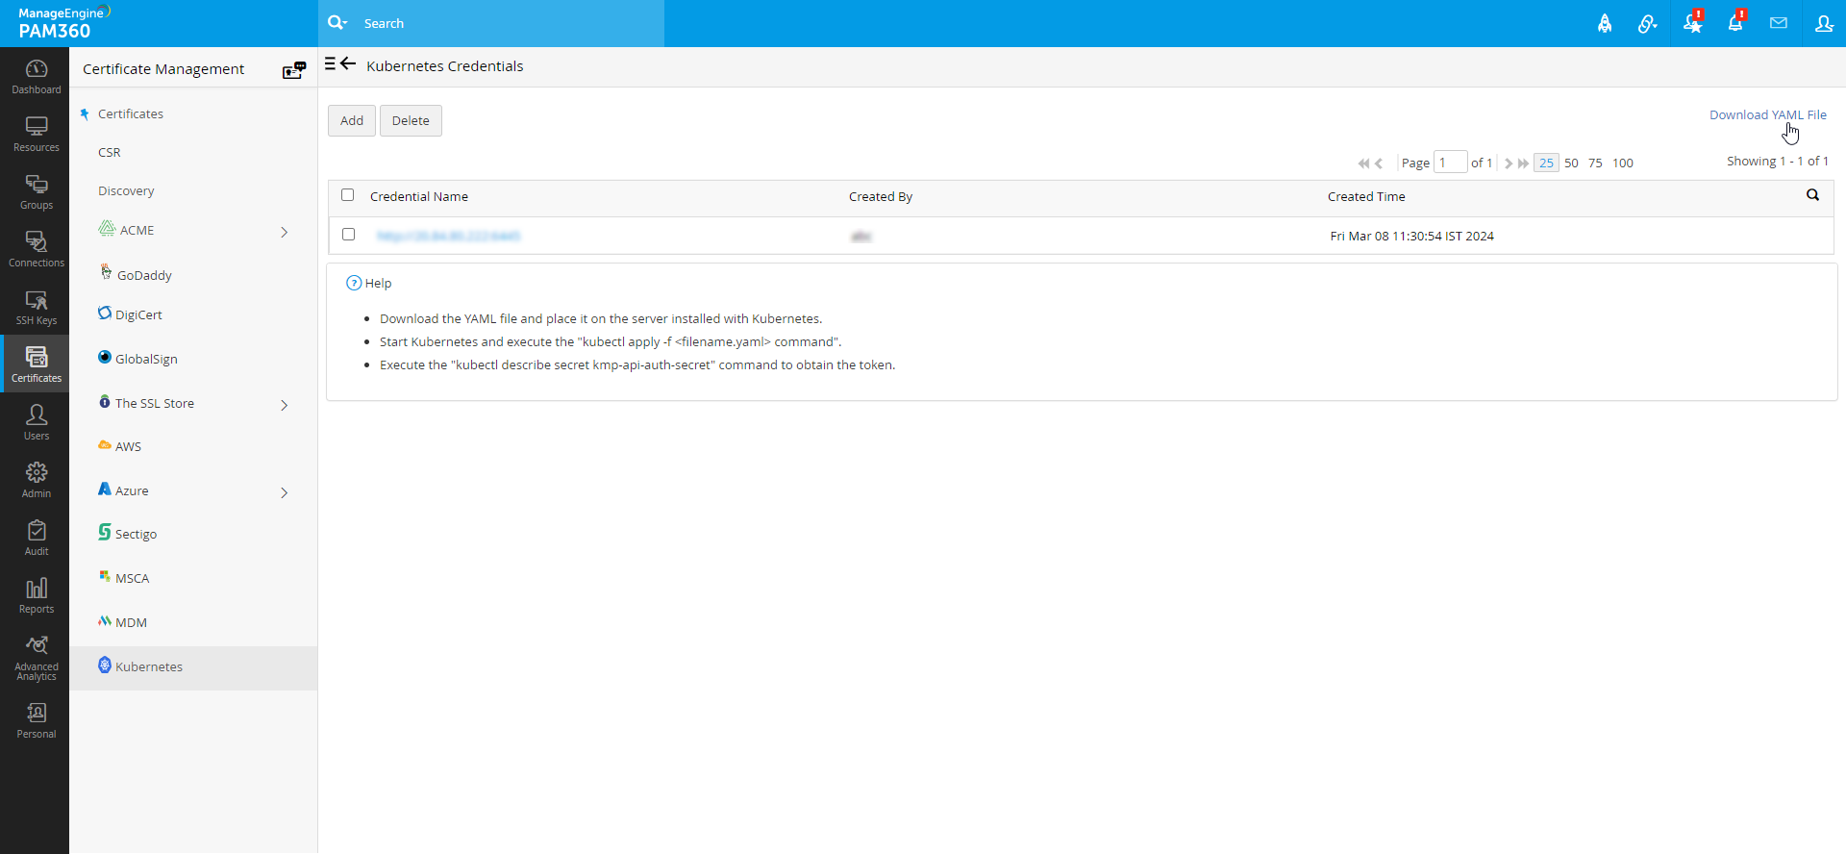This screenshot has width=1846, height=854.
Task: Click the table column search icon
Action: pyautogui.click(x=1812, y=195)
